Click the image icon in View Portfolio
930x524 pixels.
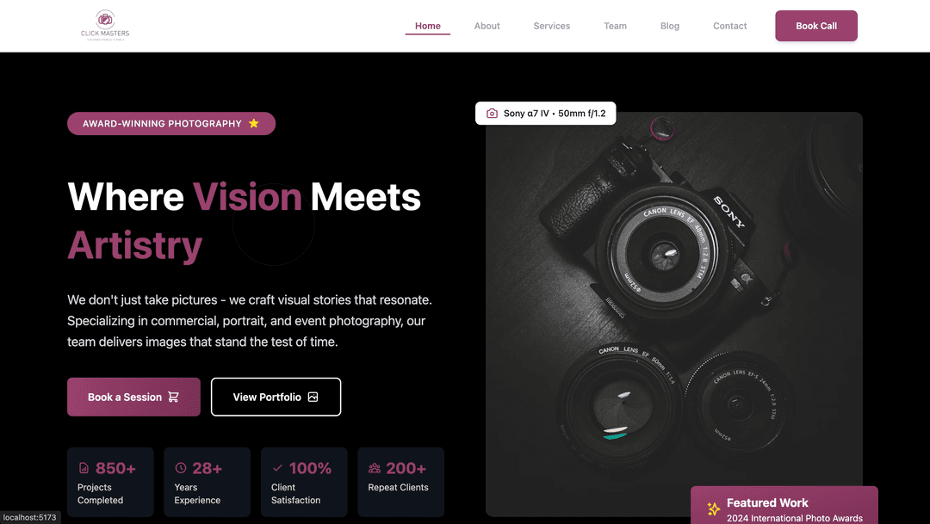(313, 398)
